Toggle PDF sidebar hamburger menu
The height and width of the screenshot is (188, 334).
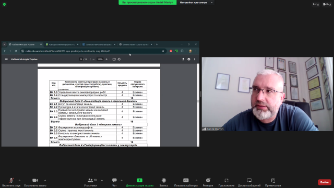[x=6, y=59]
